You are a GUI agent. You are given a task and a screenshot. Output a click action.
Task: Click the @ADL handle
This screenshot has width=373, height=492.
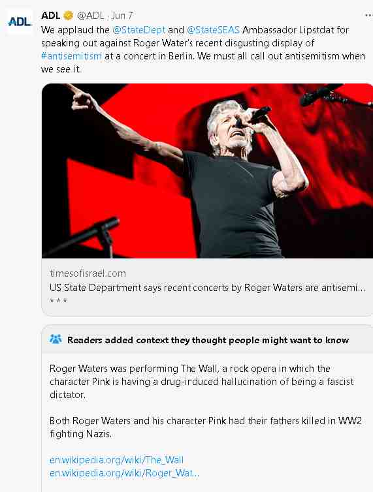(91, 16)
